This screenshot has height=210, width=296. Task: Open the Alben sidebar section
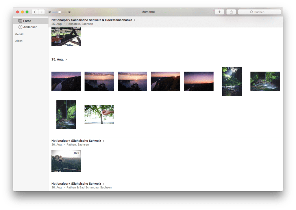[x=19, y=41]
